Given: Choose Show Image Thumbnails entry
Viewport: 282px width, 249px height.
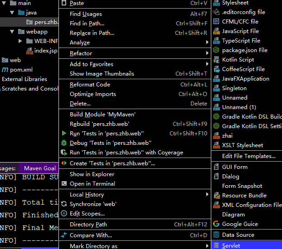Looking at the screenshot, I should [135, 74].
